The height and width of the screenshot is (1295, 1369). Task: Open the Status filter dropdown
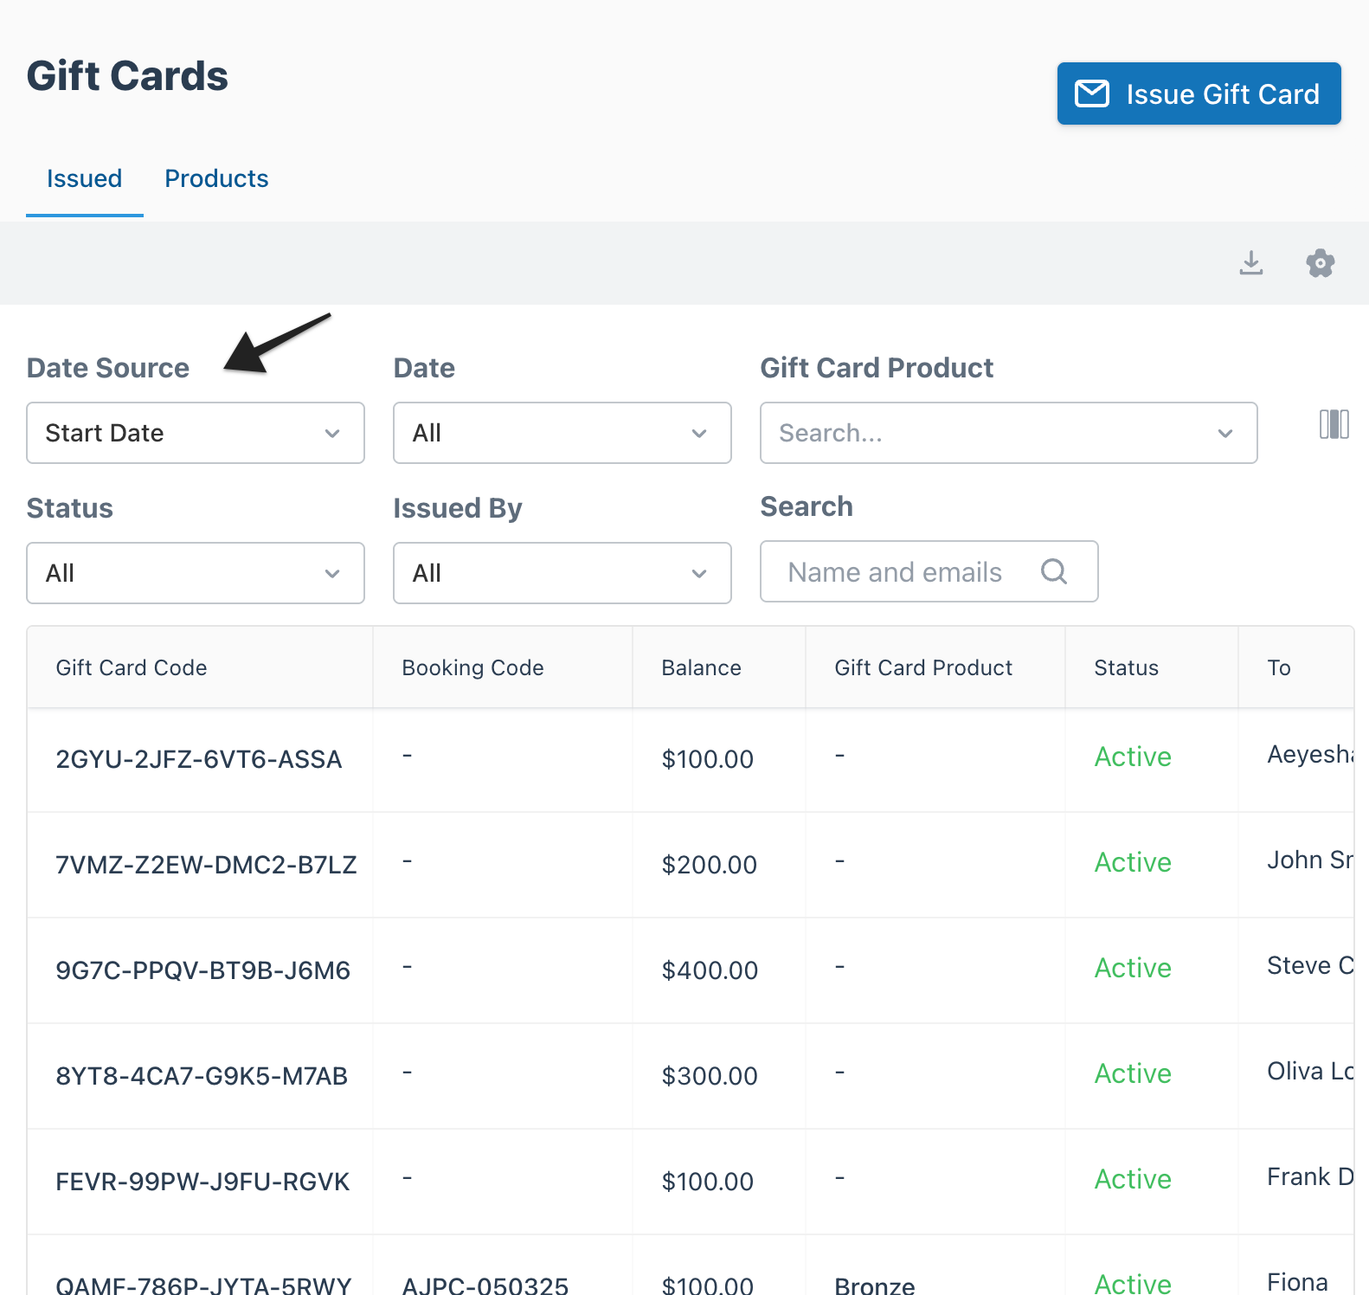point(196,573)
